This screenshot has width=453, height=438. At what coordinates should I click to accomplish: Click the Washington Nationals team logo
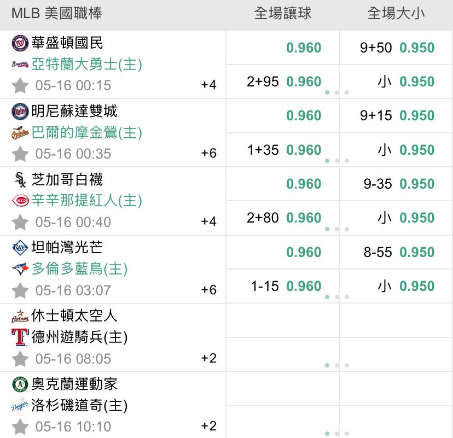[x=20, y=43]
